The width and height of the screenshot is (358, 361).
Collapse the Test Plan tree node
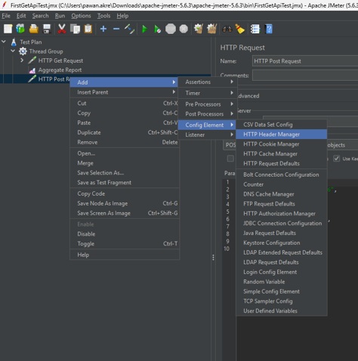(x=4, y=42)
